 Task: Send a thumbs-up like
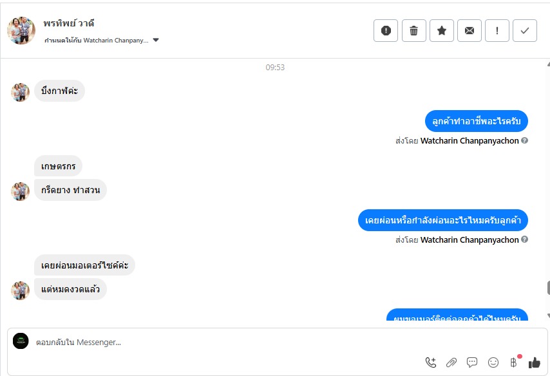point(534,362)
